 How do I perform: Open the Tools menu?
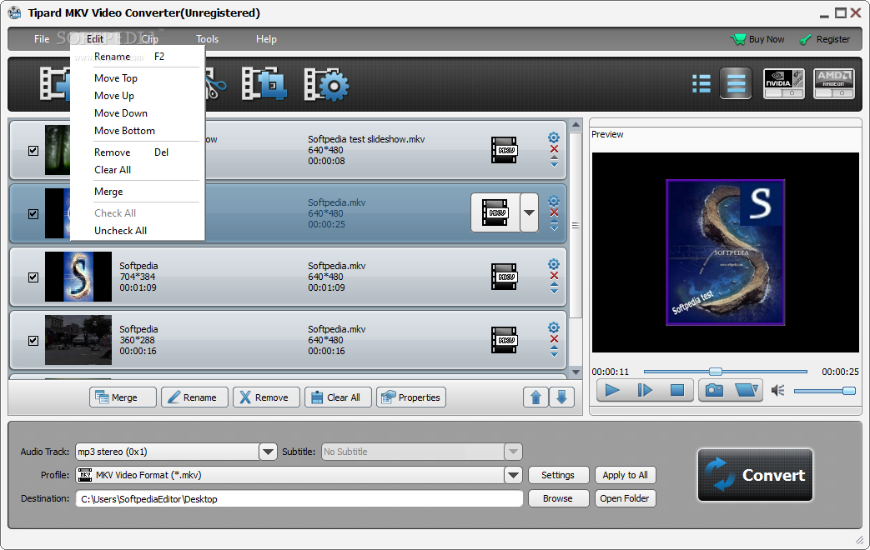(207, 39)
